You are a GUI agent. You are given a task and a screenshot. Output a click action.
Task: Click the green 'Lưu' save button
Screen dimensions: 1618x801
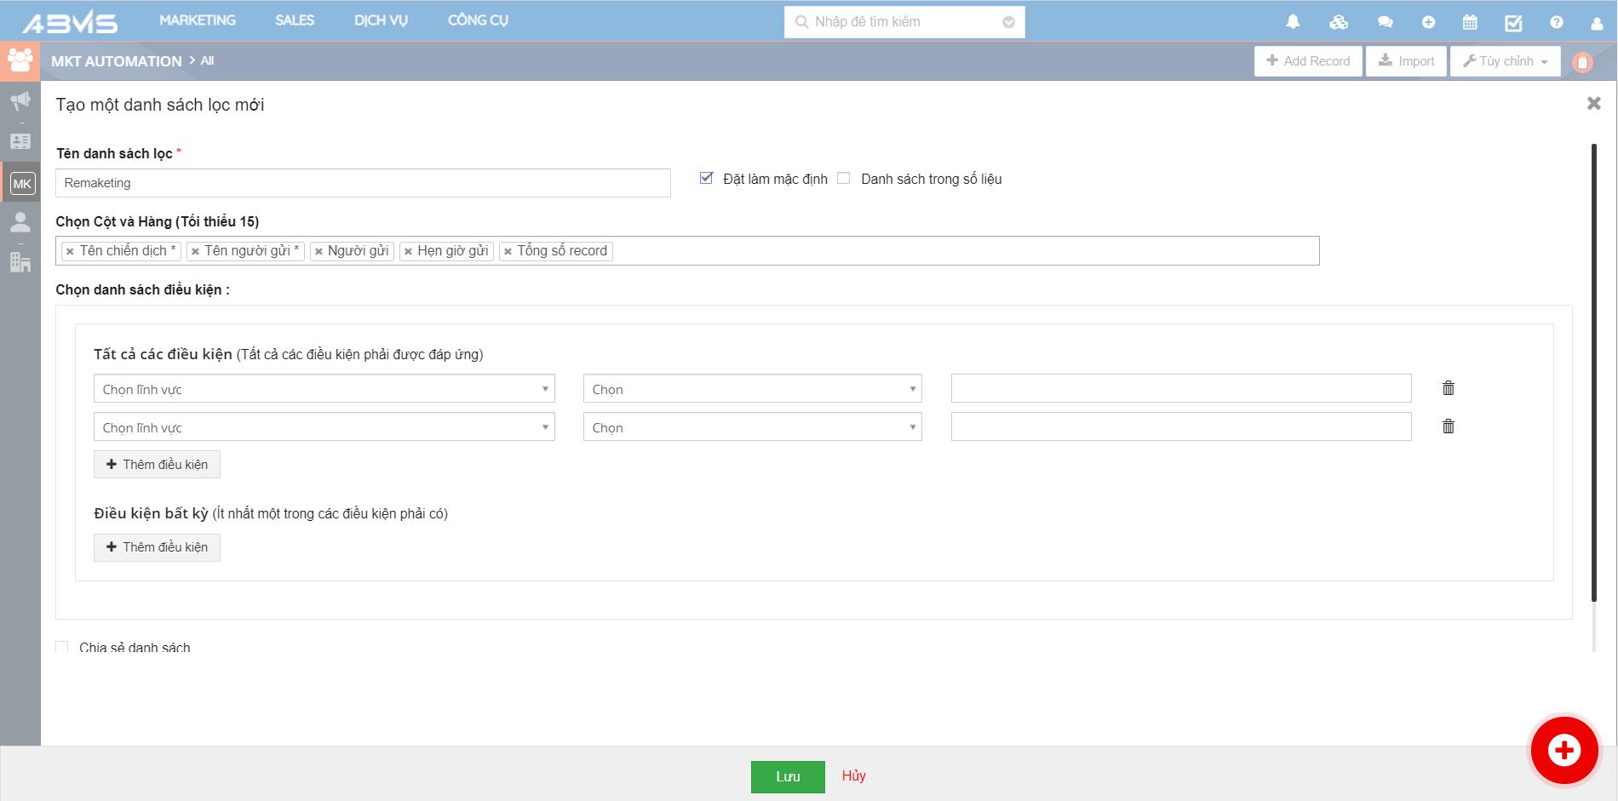pos(788,776)
